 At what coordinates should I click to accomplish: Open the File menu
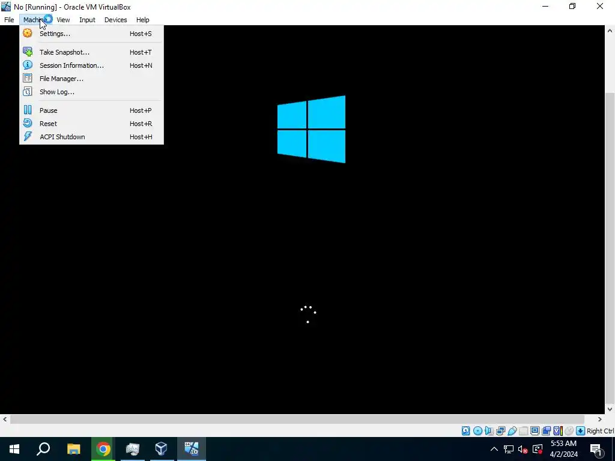point(9,20)
